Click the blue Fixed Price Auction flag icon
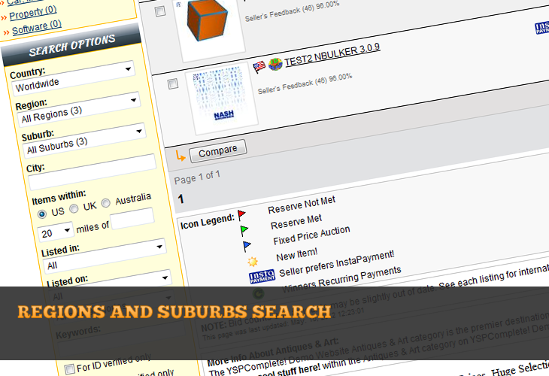The height and width of the screenshot is (376, 549). tap(247, 246)
